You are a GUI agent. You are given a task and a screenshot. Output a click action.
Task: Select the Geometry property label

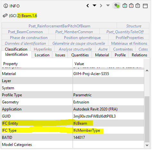pyautogui.click(x=10, y=102)
